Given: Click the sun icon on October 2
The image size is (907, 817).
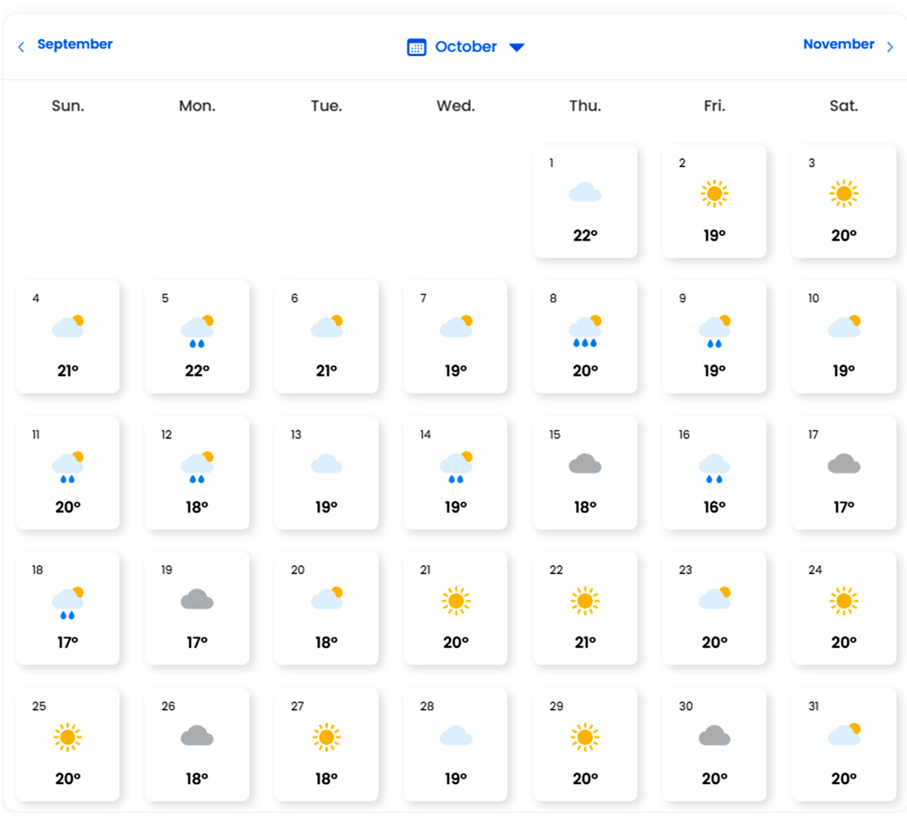Looking at the screenshot, I should [x=715, y=193].
